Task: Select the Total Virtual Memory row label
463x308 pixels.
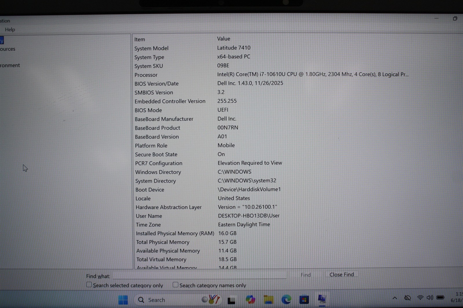Action: [161, 259]
